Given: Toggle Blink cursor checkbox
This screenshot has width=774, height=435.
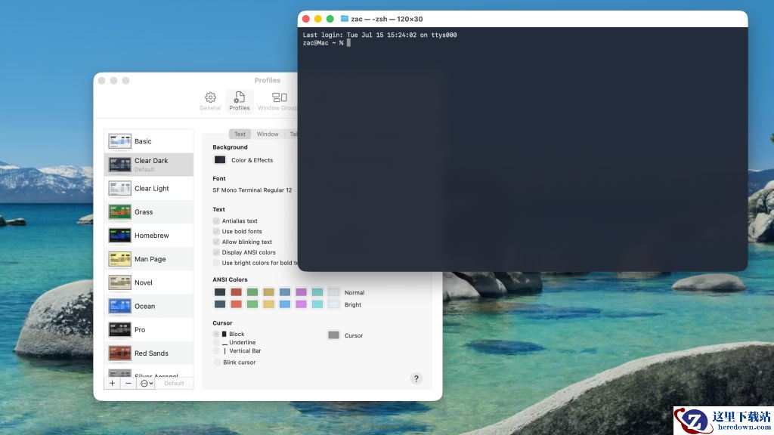Looking at the screenshot, I should pos(217,362).
